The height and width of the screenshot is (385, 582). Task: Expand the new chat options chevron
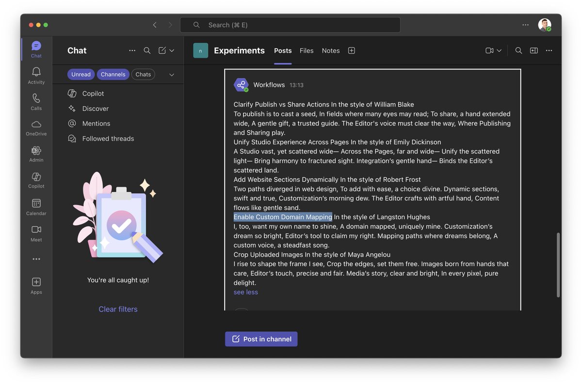(x=172, y=50)
